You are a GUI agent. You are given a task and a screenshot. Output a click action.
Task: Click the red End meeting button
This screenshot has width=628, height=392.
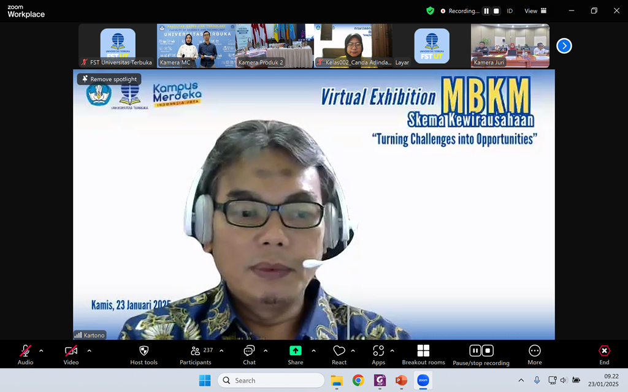[604, 351]
